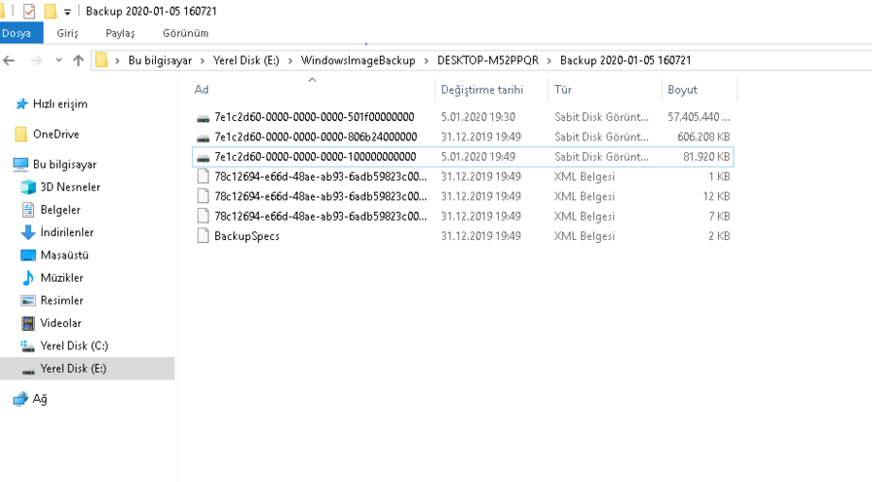The image size is (872, 482).
Task: Expand chevron before Bu bilgisayar in path
Action: point(117,61)
